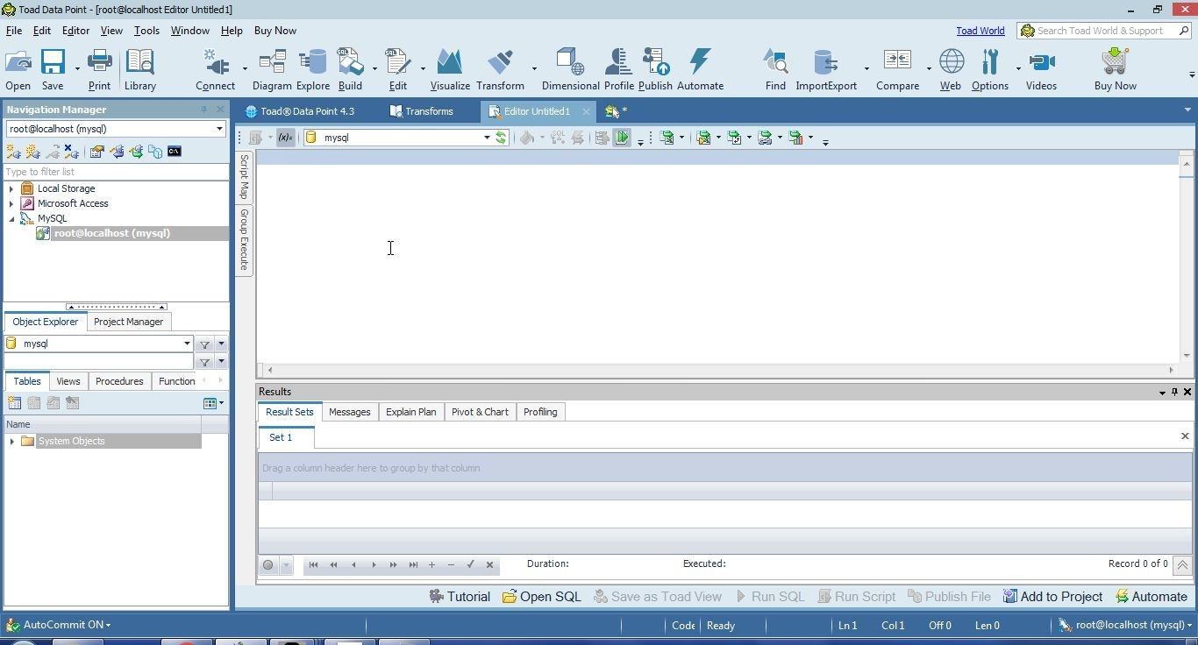Toggle auto-hide pin on Results panel
Screen dimensions: 1198x645
pyautogui.click(x=1174, y=392)
